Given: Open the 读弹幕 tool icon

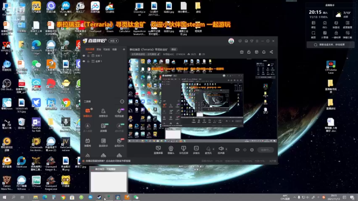Looking at the screenshot, I should point(103,128).
